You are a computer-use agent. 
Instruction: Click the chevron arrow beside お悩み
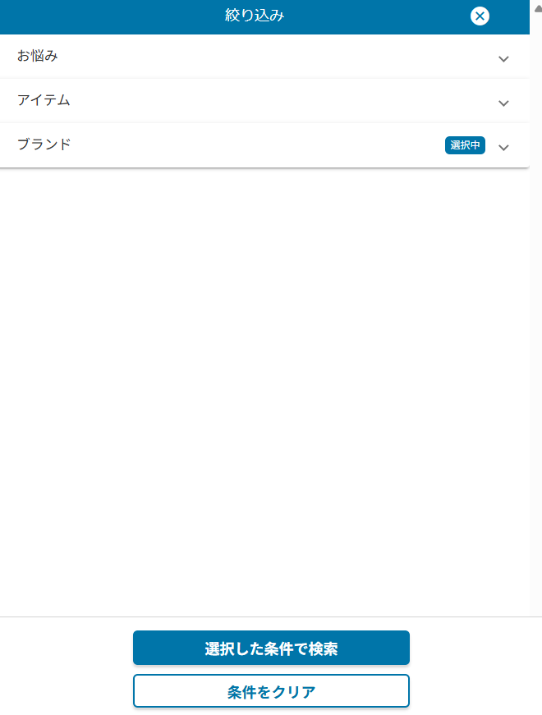pos(503,58)
